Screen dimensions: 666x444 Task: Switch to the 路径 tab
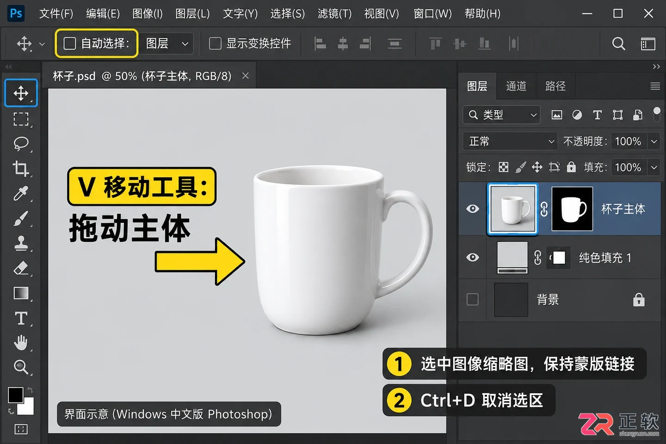[555, 86]
